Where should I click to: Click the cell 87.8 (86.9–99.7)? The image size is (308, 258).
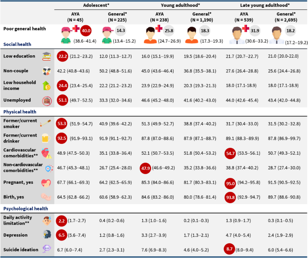[x=284, y=138]
